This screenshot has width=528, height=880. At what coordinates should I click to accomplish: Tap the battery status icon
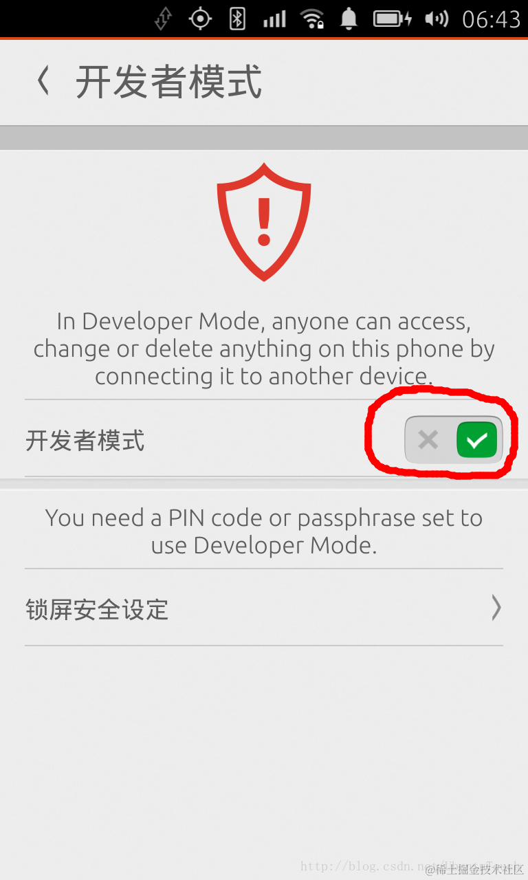click(393, 19)
